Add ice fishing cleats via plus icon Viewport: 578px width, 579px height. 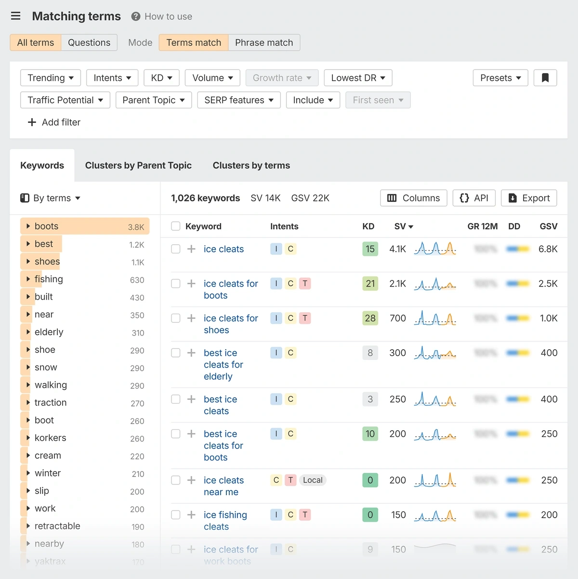(x=191, y=515)
